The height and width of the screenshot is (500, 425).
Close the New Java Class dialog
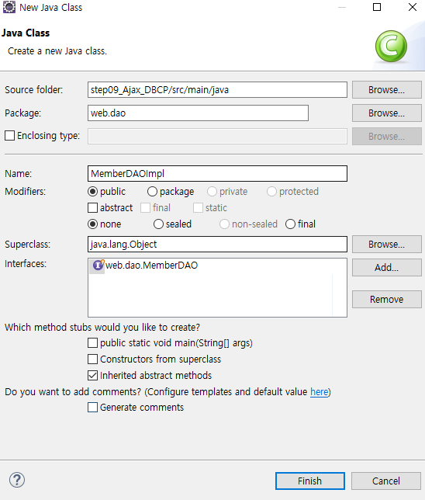coord(413,7)
